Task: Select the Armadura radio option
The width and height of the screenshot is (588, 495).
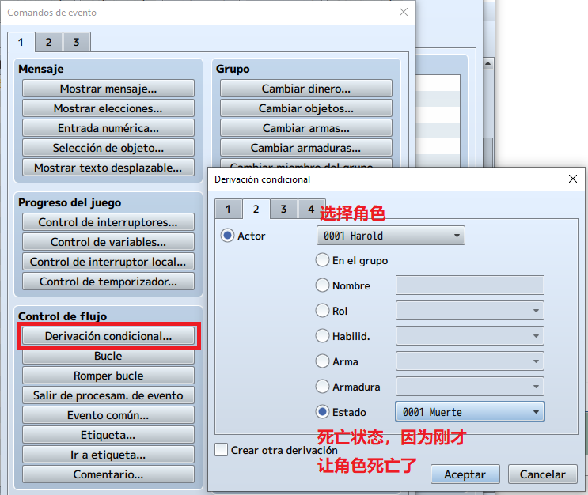Action: click(322, 387)
